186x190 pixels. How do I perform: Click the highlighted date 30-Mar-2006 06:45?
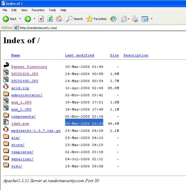pos(84,122)
